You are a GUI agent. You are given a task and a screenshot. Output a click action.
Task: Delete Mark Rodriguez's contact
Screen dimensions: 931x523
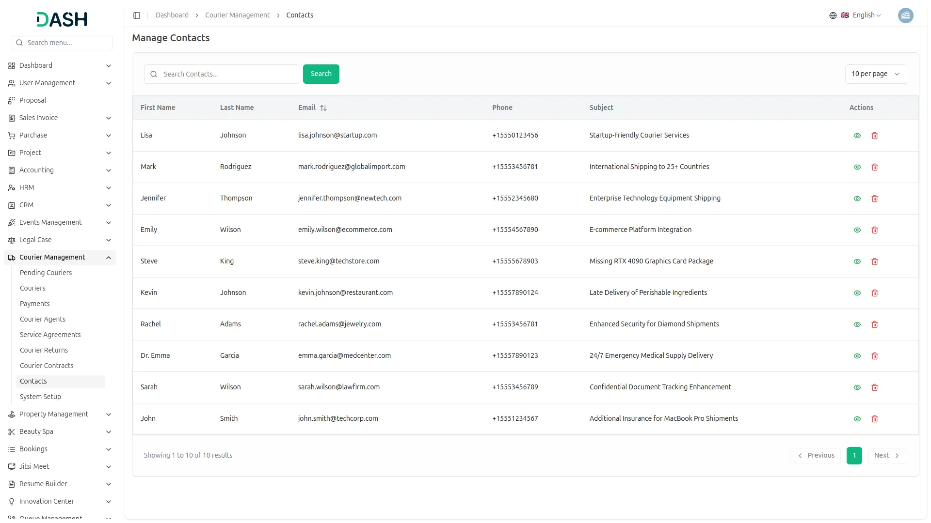[875, 167]
